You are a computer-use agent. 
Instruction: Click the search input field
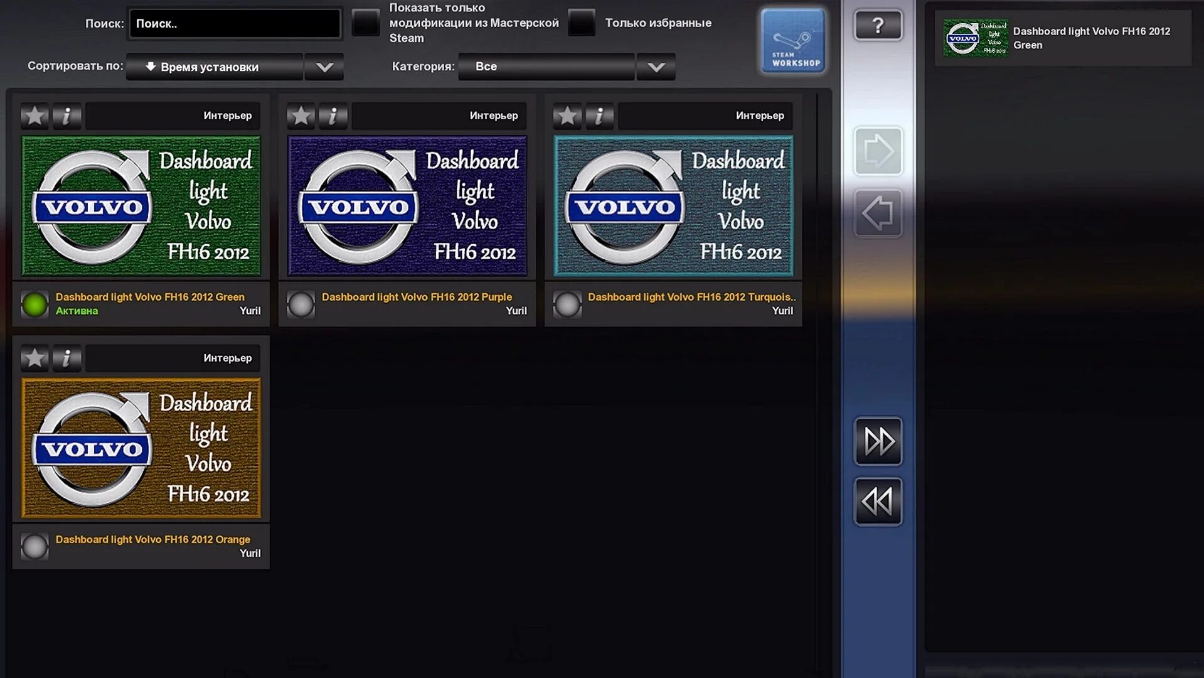click(235, 24)
